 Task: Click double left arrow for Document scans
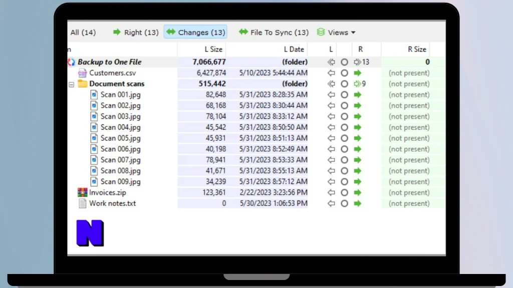331,84
